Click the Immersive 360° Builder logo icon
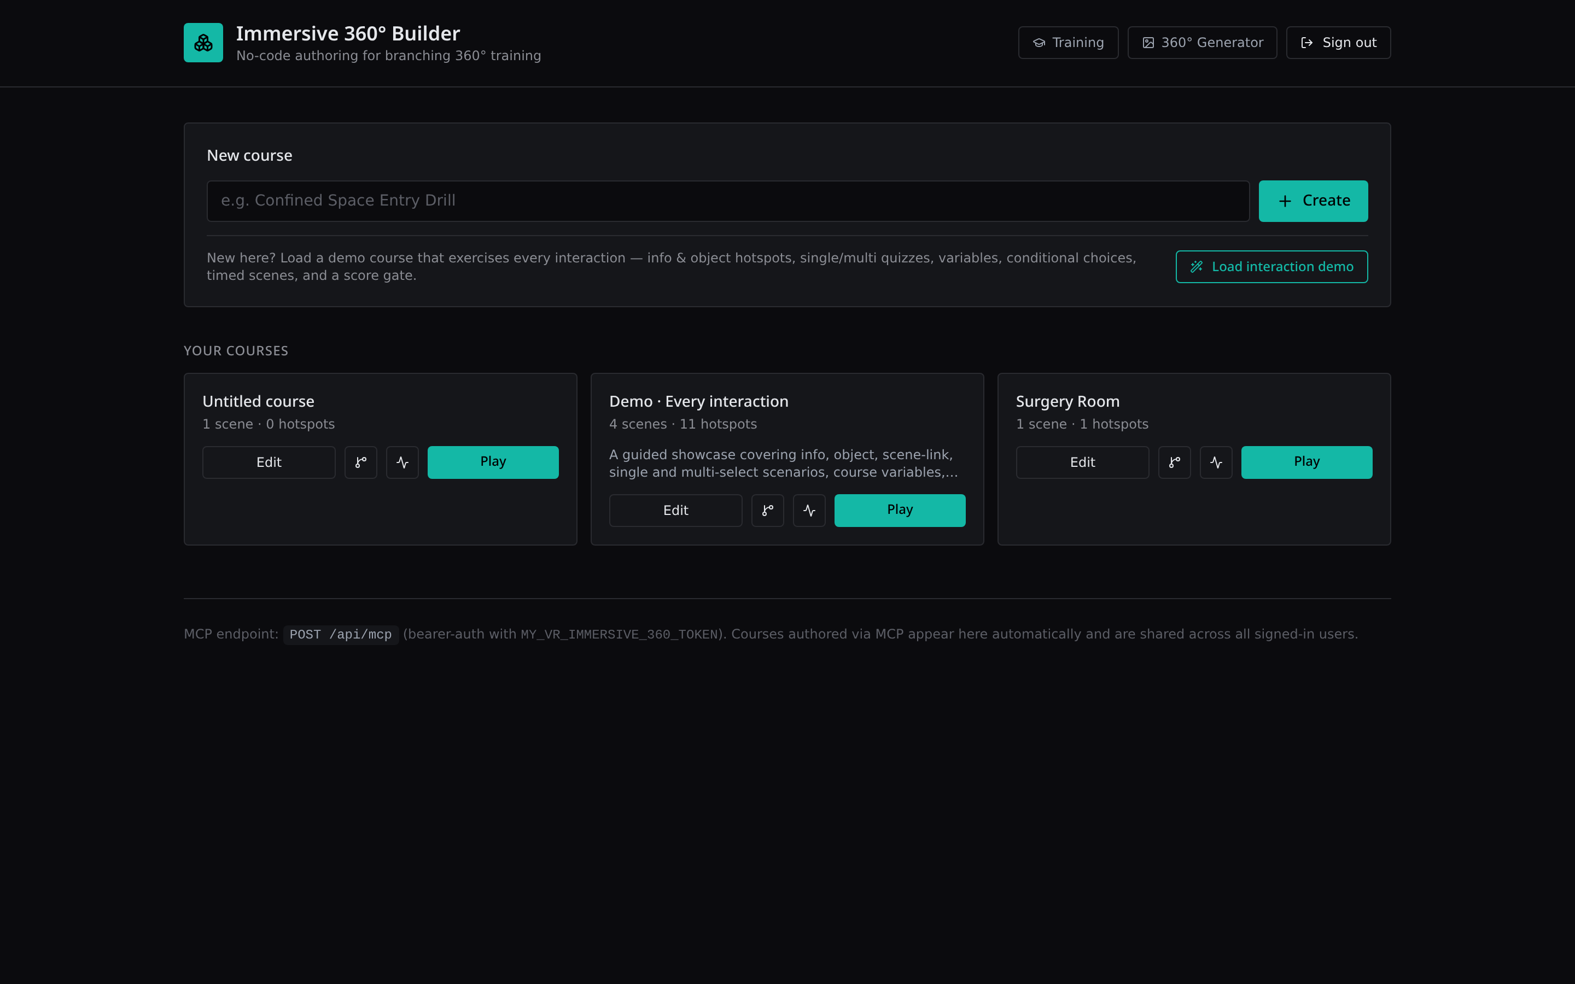1575x984 pixels. tap(203, 43)
